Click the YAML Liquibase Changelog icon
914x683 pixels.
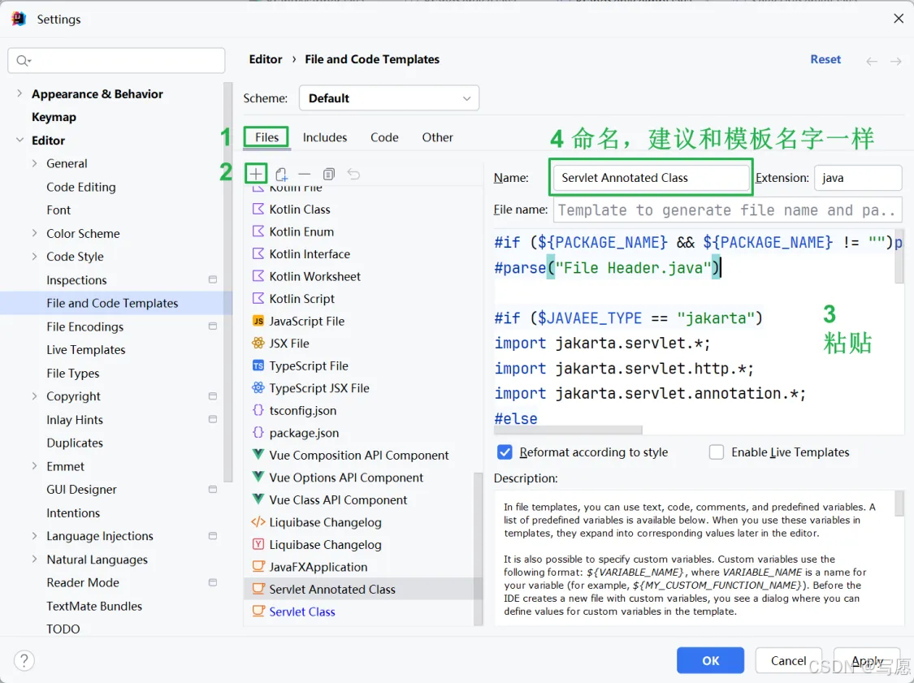coord(258,544)
